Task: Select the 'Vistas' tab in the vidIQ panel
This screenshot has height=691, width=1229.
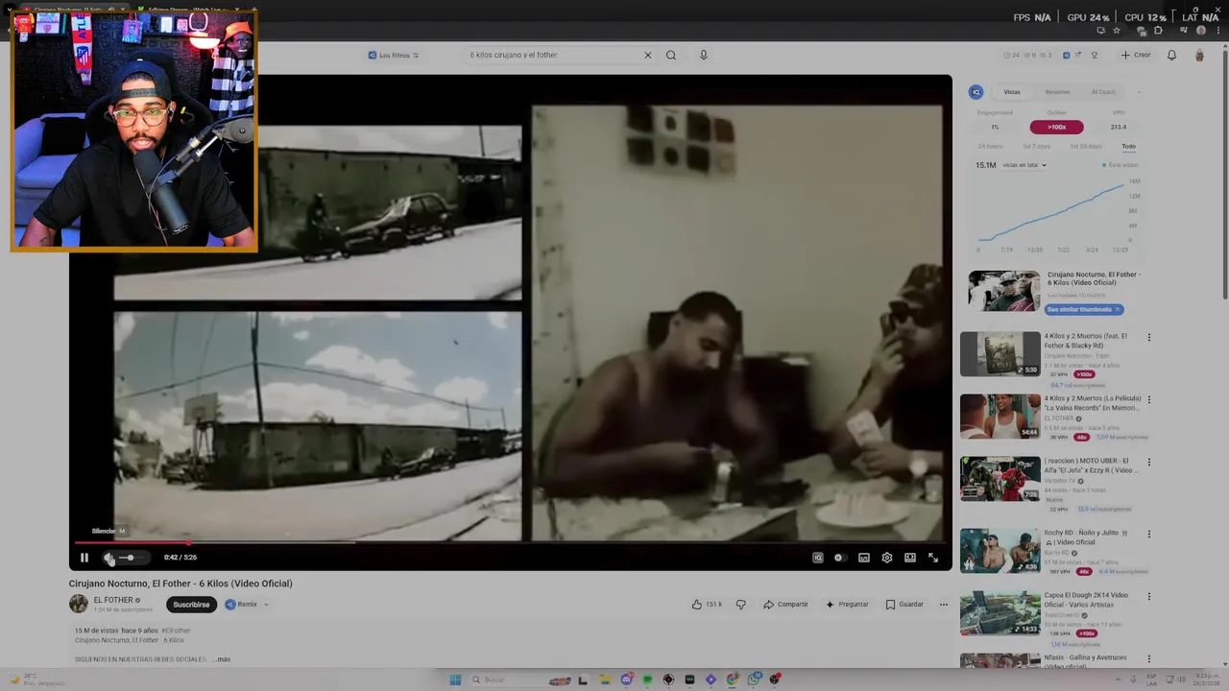Action: coord(1012,92)
